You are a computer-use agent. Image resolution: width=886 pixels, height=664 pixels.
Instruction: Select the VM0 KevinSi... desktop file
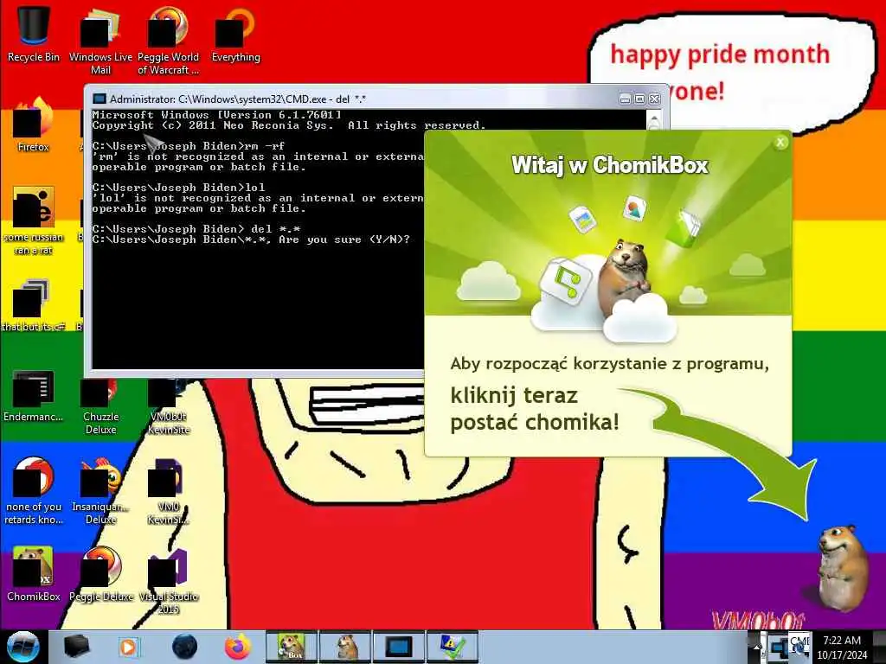[168, 491]
